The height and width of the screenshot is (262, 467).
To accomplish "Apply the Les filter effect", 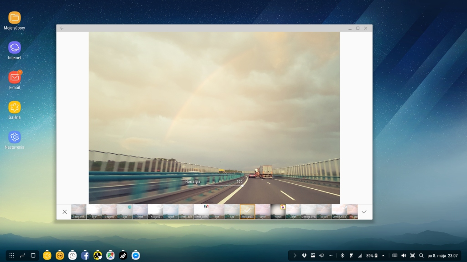I will tap(232, 212).
